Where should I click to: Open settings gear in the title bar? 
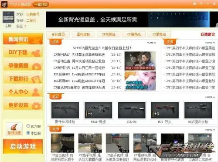pyautogui.click(x=194, y=4)
